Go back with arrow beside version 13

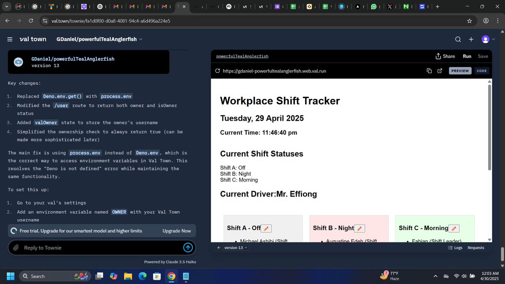218,248
